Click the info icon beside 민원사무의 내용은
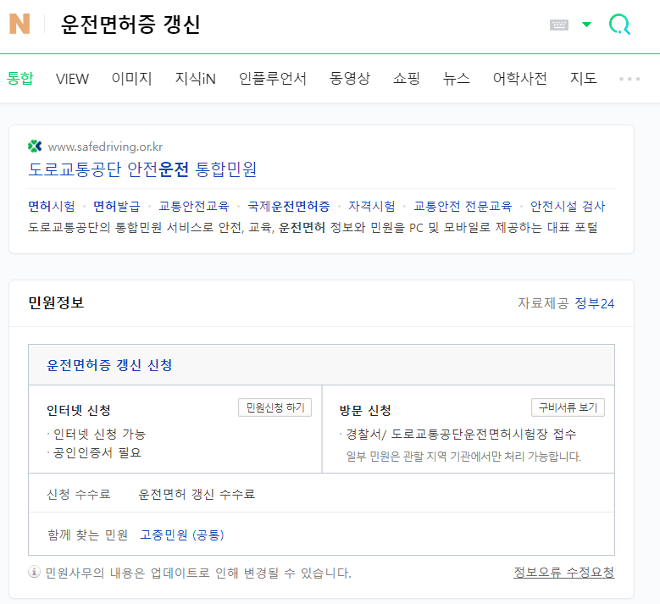The image size is (660, 604). pos(34,572)
